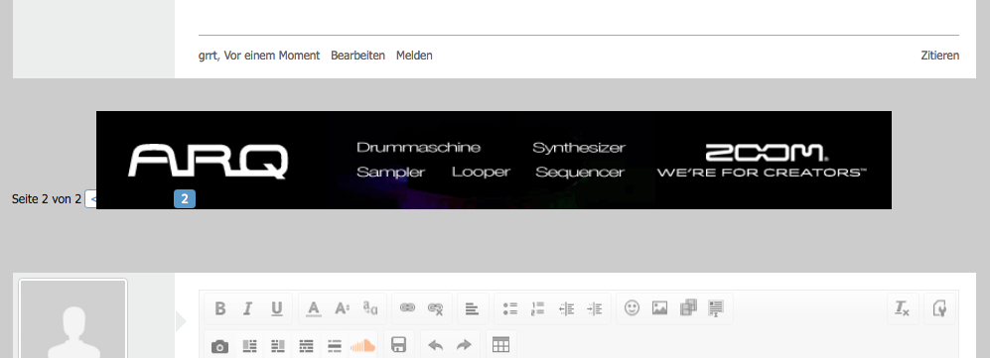
Task: Open the save draft floppy icon
Action: click(399, 345)
